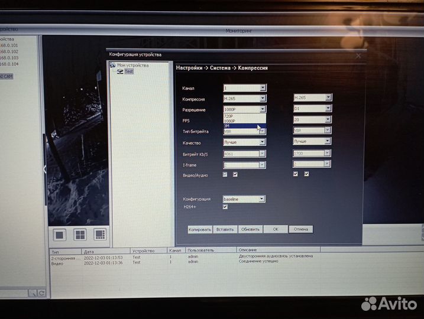This screenshot has height=319, width=424.
Task: Click the Обновить button
Action: (x=250, y=229)
